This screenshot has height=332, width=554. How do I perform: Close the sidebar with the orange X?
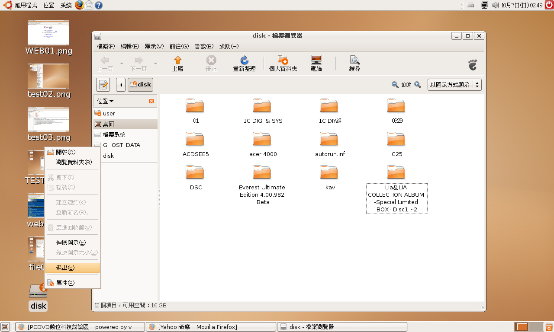pos(151,101)
